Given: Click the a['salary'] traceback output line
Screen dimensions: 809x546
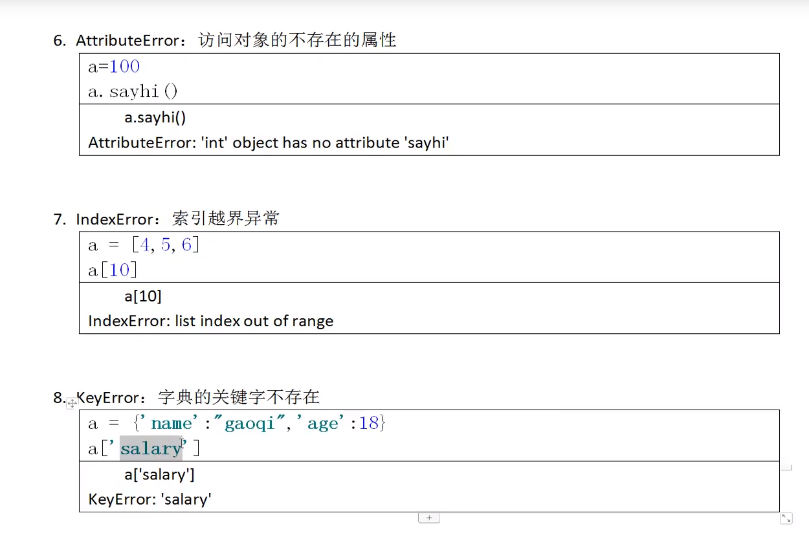Looking at the screenshot, I should coord(159,475).
